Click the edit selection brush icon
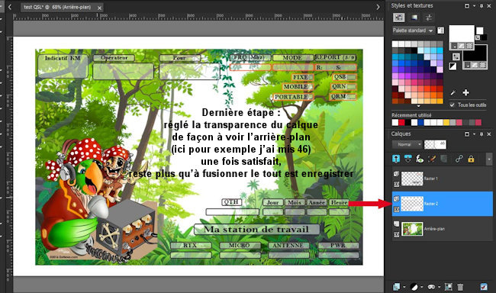 click(x=431, y=159)
